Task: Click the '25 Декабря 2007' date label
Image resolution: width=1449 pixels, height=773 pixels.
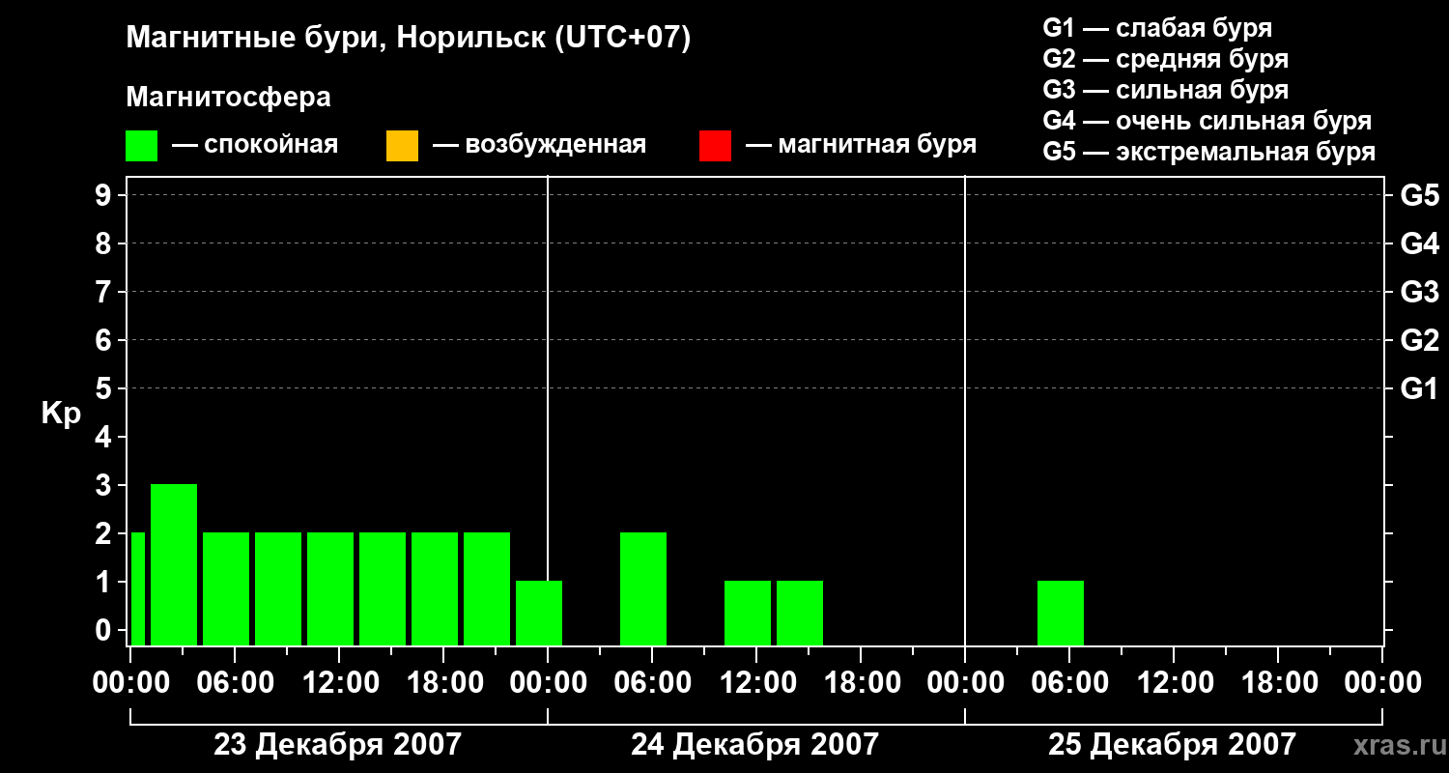Action: pyautogui.click(x=1172, y=745)
